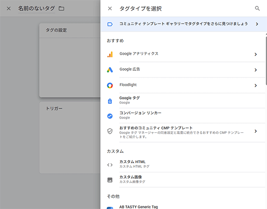The width and height of the screenshot is (267, 209).
Task: Expand Floodlight chevron arrow
Action: pos(255,86)
